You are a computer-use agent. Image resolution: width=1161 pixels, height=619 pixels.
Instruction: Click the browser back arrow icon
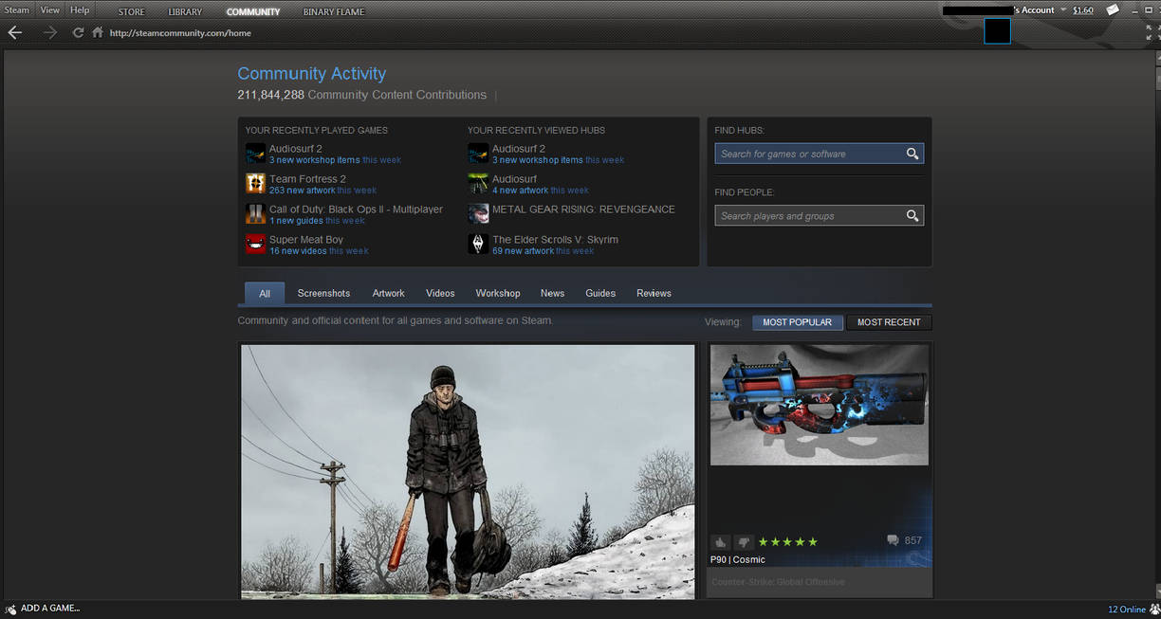tap(14, 32)
